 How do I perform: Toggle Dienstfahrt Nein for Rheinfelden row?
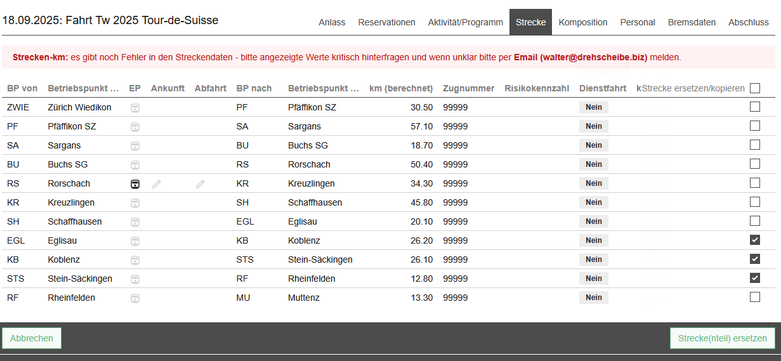[593, 298]
